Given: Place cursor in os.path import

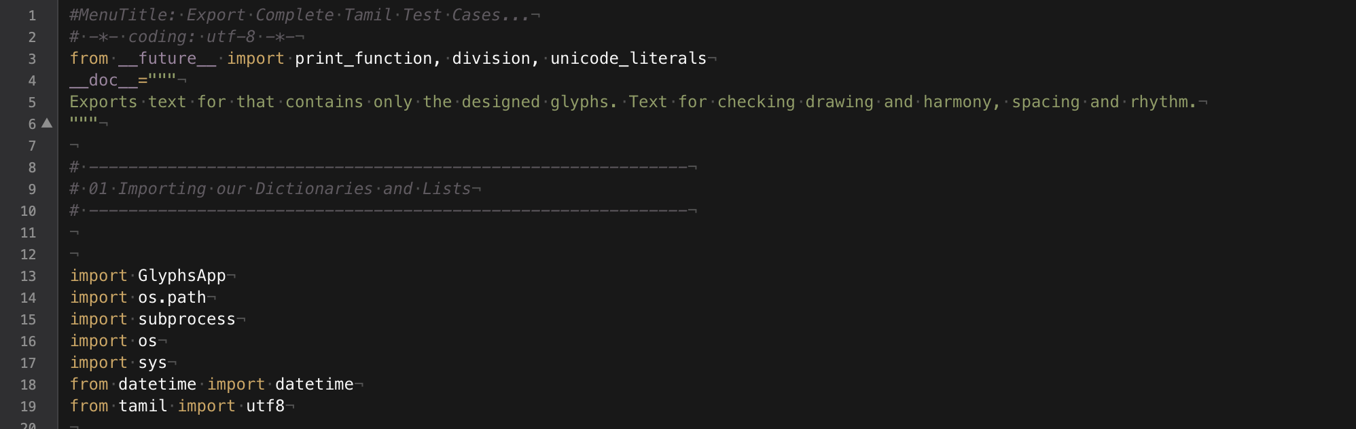Looking at the screenshot, I should coord(172,297).
